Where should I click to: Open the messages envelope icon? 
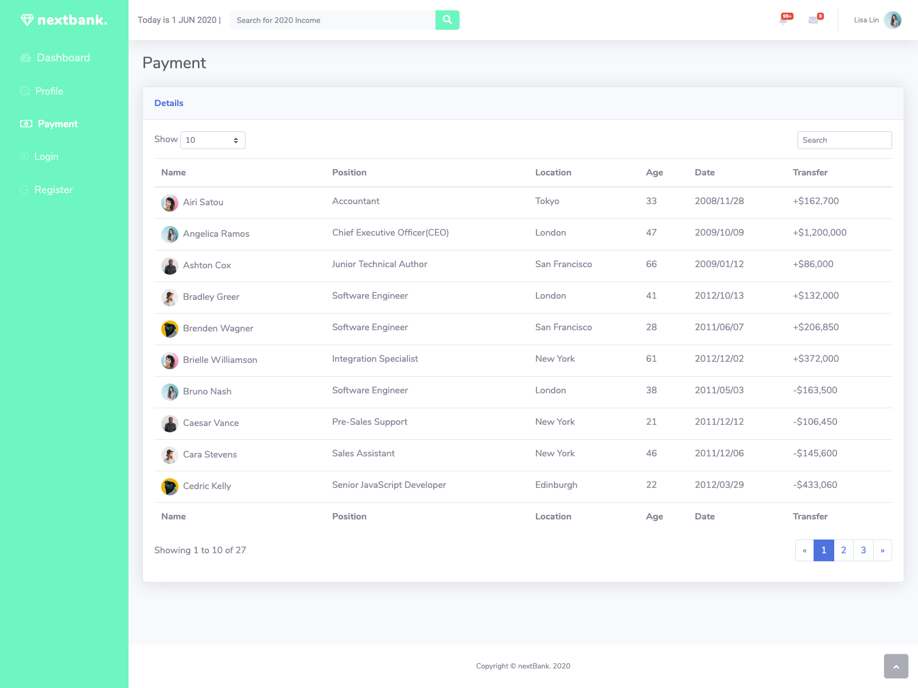[813, 20]
